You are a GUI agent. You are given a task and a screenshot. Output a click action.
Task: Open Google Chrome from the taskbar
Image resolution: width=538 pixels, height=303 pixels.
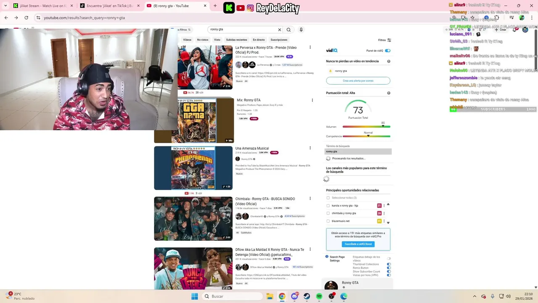(282, 296)
